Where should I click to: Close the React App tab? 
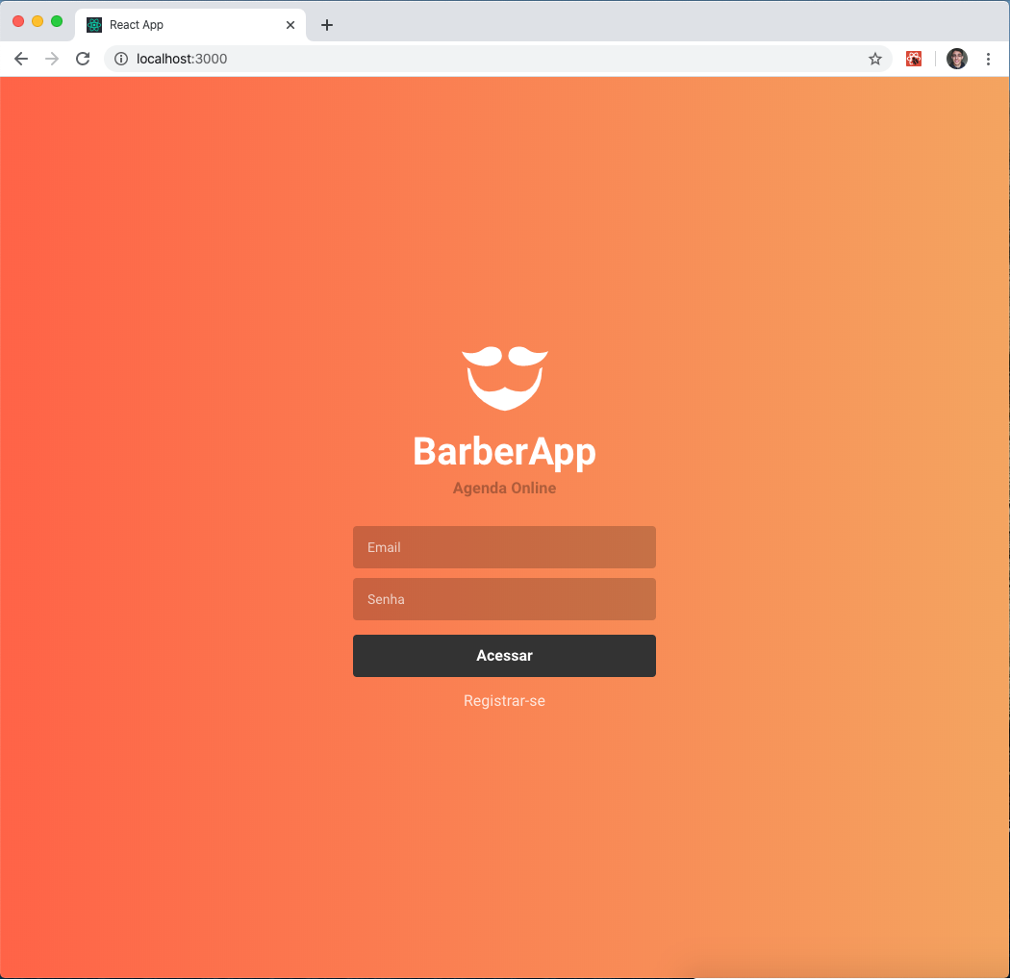click(x=290, y=25)
